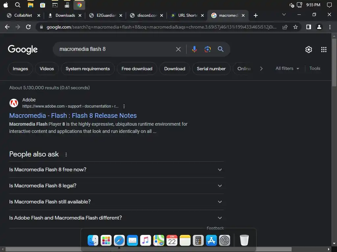Viewport: 337px width, 252px height.
Task: Open Music app in dock
Action: coord(145,240)
